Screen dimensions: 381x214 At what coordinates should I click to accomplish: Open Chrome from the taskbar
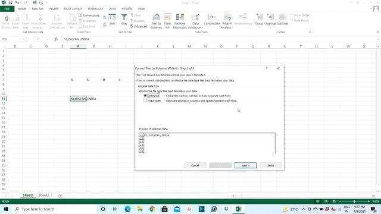152,209
